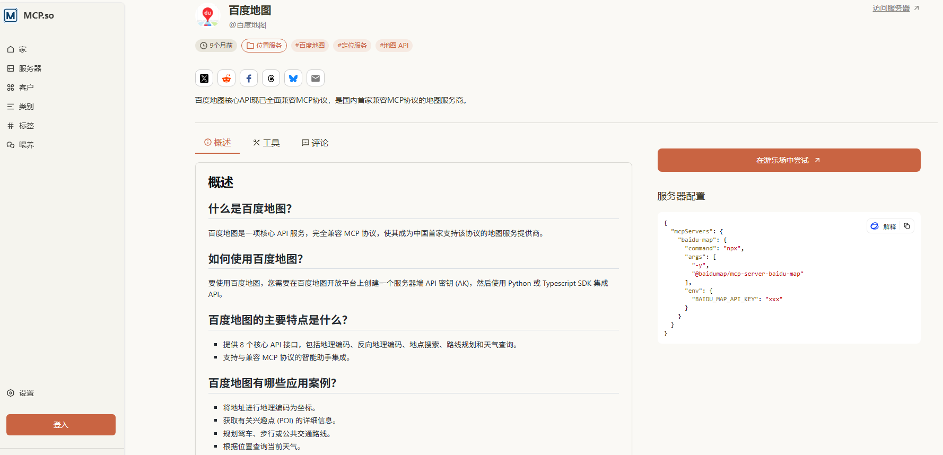Open the 服务器 servers sidebar item
943x455 pixels.
24,68
